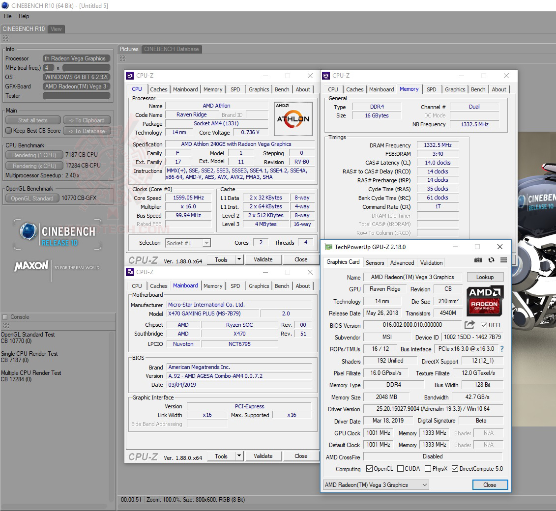Expand the Tools arrow in CPU-Z Mainboard window
Viewport: 556px width, 511px height.
click(x=239, y=456)
